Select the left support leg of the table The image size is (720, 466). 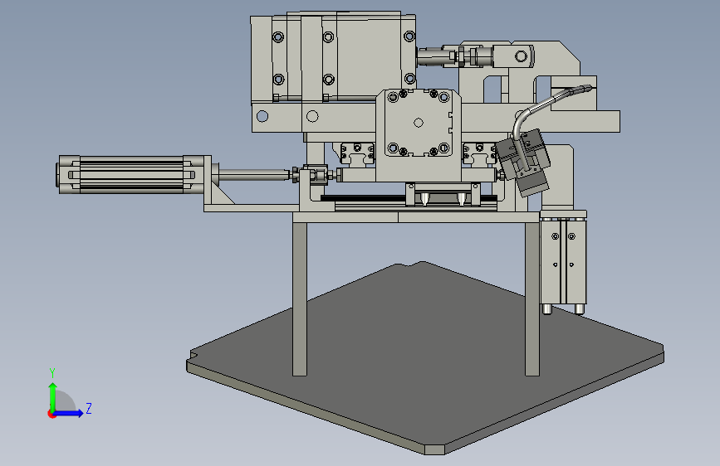300,299
